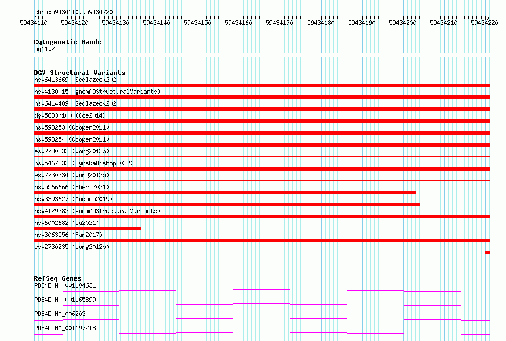Click red bar under nsv4129383
The height and width of the screenshot is (341, 506).
[262, 217]
